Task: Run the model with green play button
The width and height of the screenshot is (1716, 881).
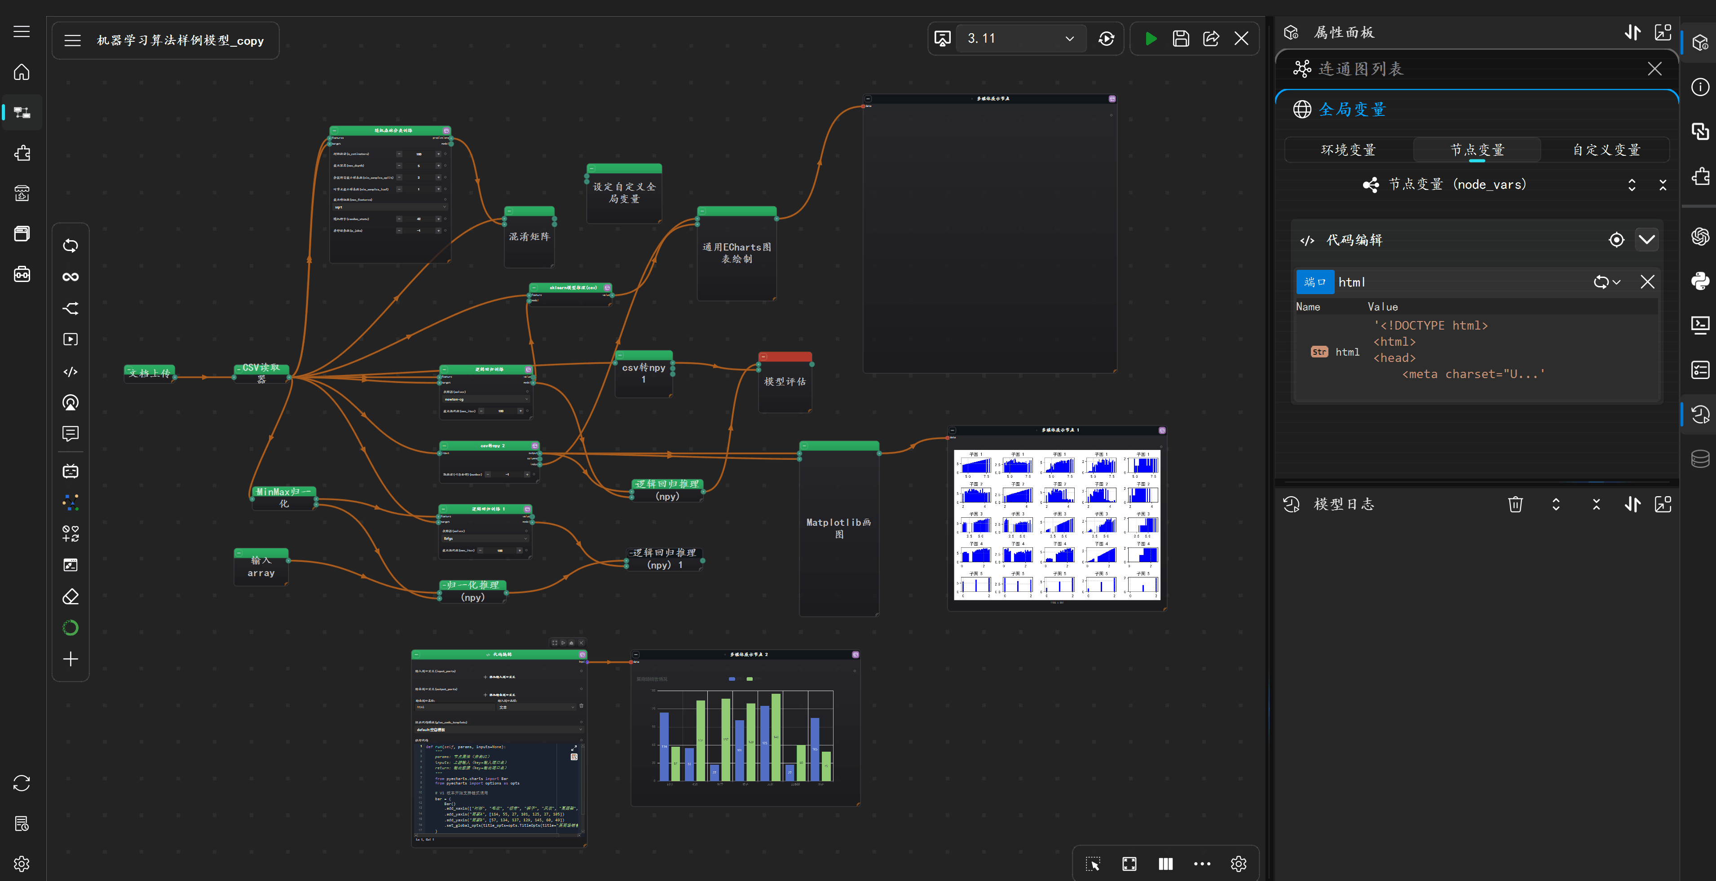Action: (x=1151, y=39)
